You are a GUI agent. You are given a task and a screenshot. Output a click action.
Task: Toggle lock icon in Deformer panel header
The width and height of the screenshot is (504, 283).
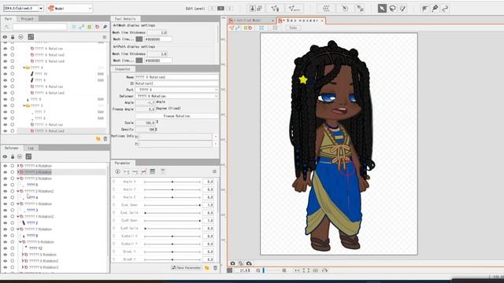click(13, 156)
